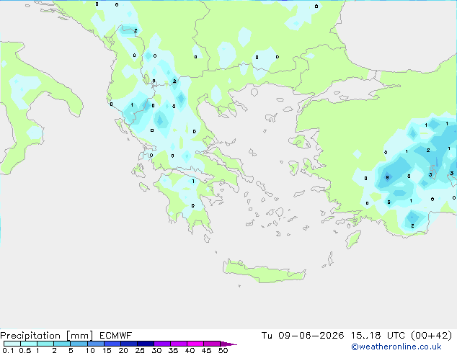The height and width of the screenshot is (353, 457).
Task: Click the "15..18 UTC" time range text
Action: pyautogui.click(x=378, y=336)
